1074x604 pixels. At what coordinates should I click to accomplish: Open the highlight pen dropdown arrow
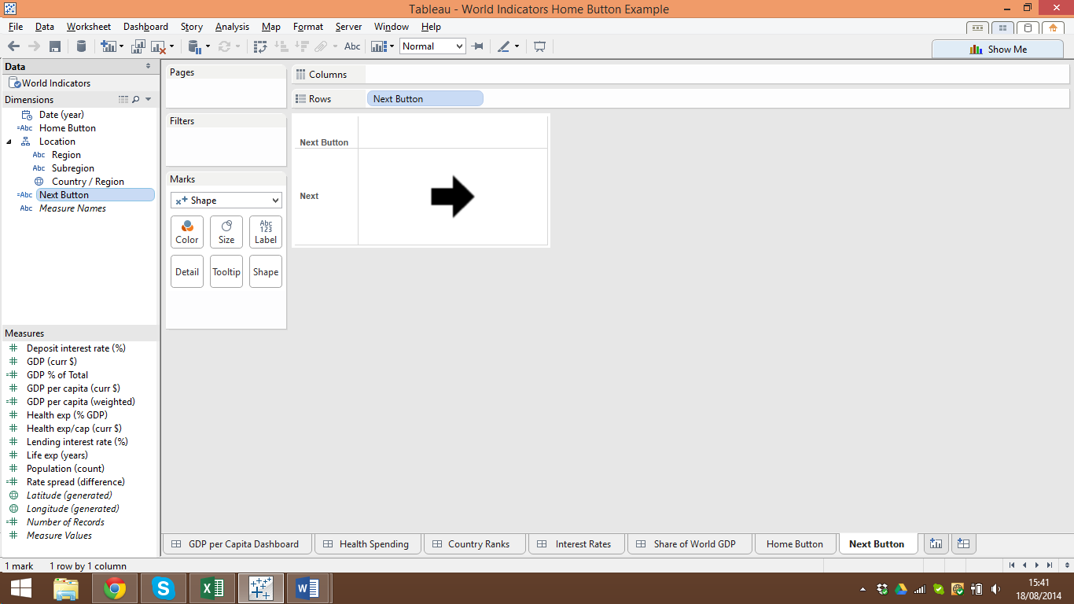point(517,46)
